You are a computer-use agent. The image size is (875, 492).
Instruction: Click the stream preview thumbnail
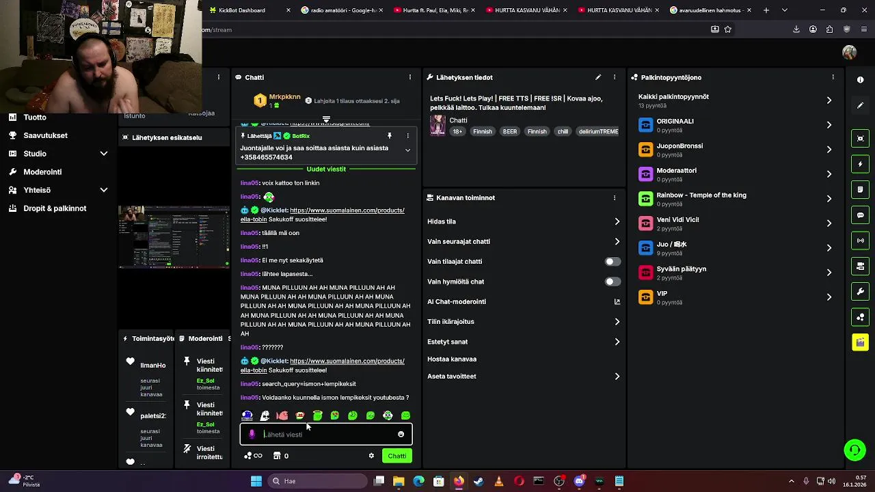click(x=174, y=237)
